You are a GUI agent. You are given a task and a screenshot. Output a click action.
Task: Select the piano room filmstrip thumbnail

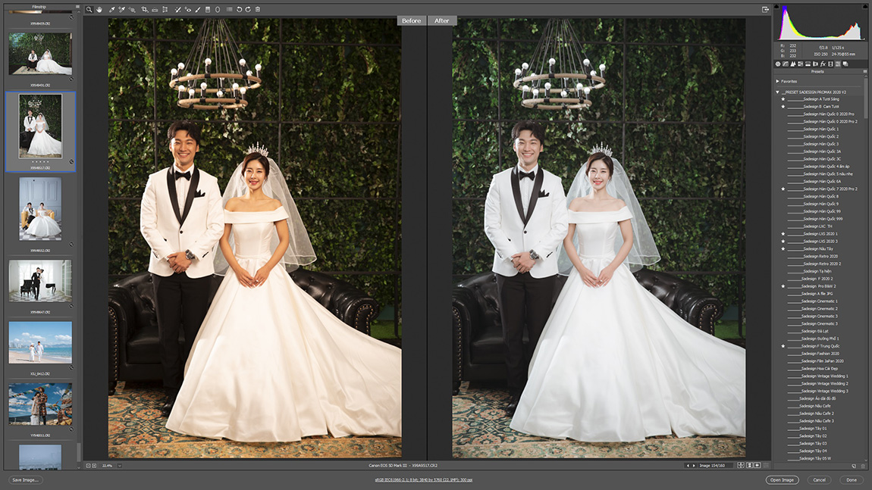[x=40, y=280]
